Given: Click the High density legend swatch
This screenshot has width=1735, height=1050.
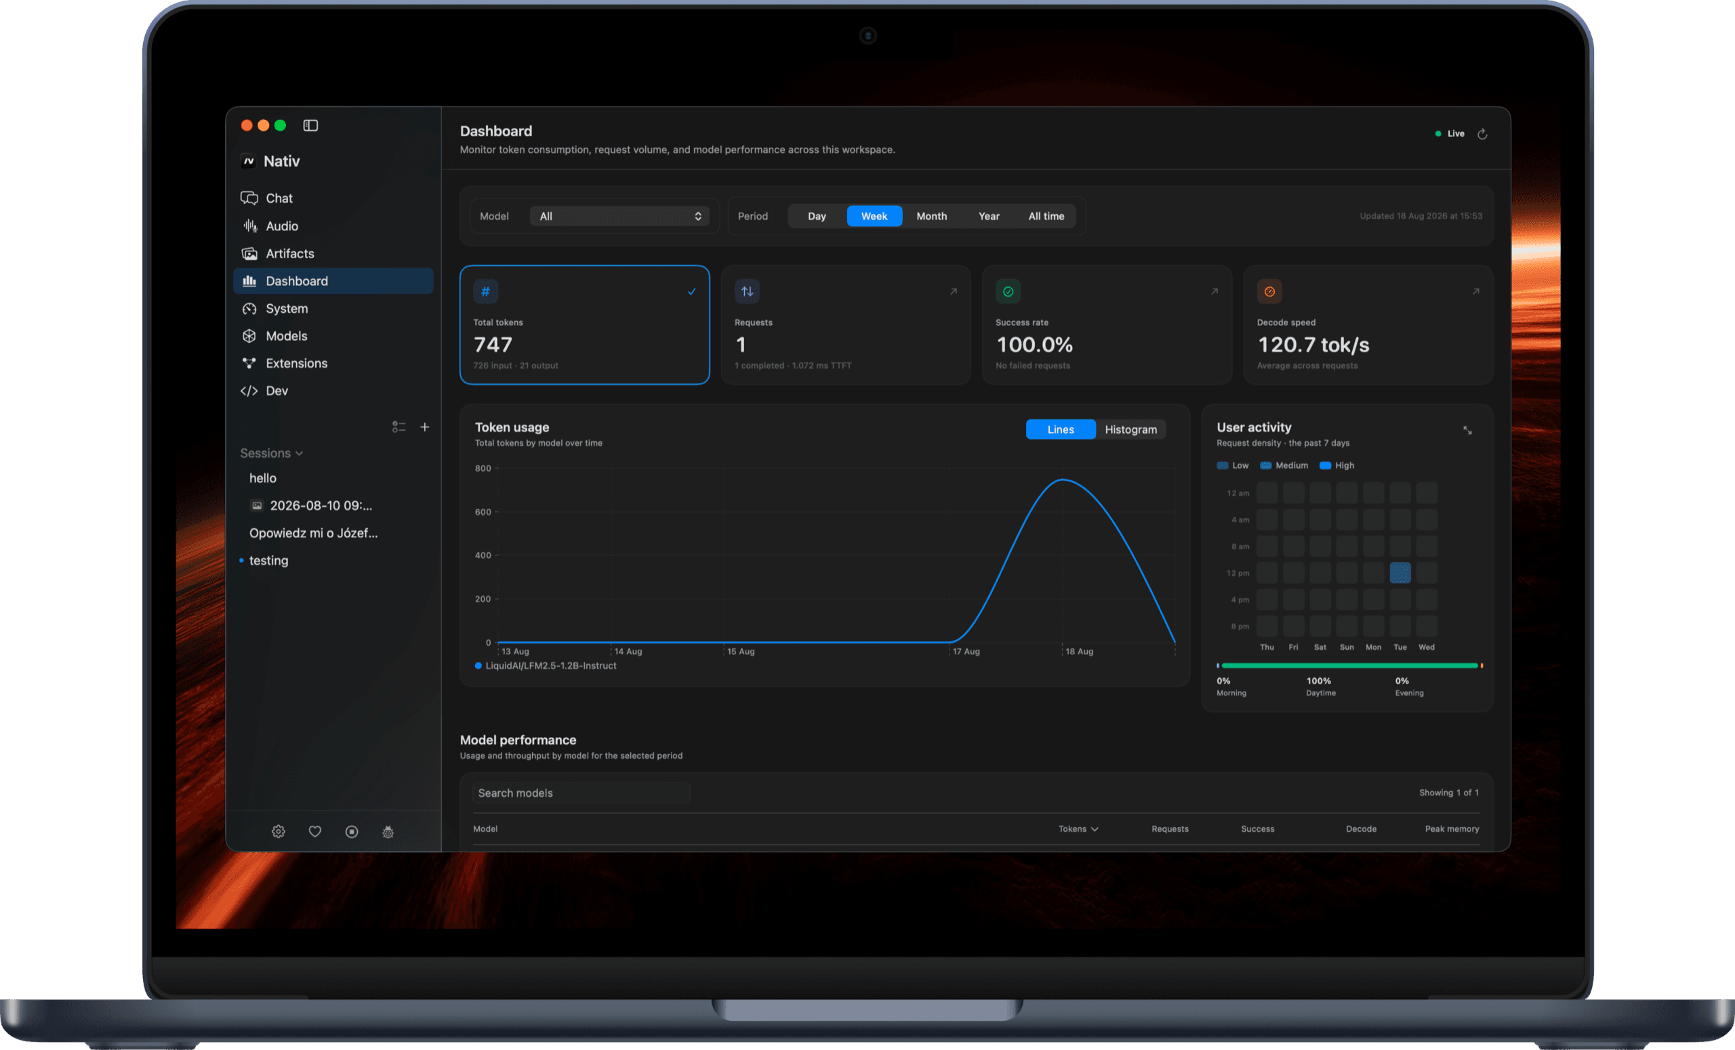Looking at the screenshot, I should pyautogui.click(x=1325, y=466).
